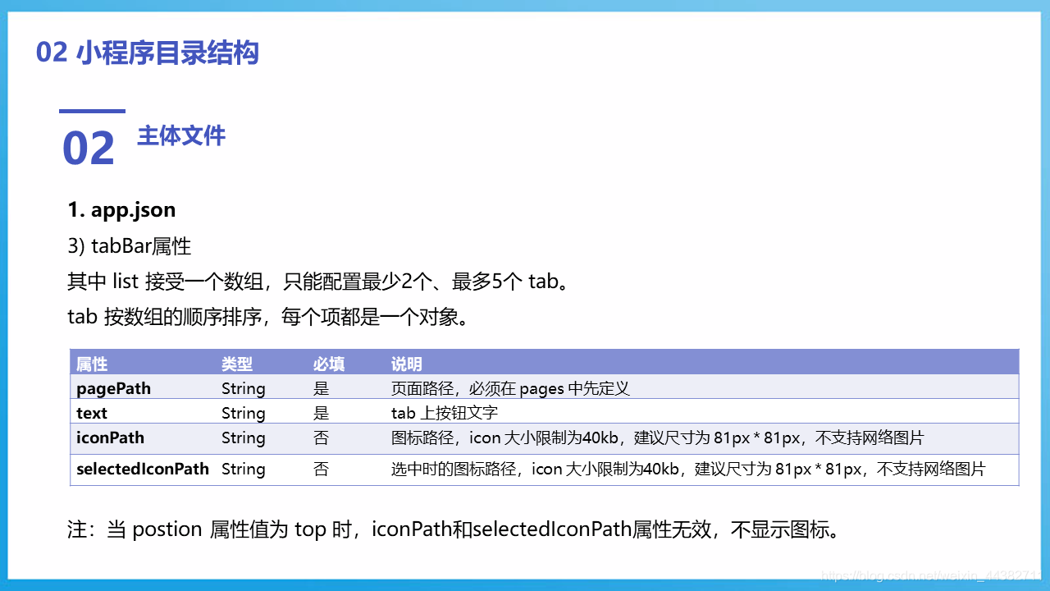Click 'String' in the text row
1050x591 pixels.
click(x=244, y=413)
